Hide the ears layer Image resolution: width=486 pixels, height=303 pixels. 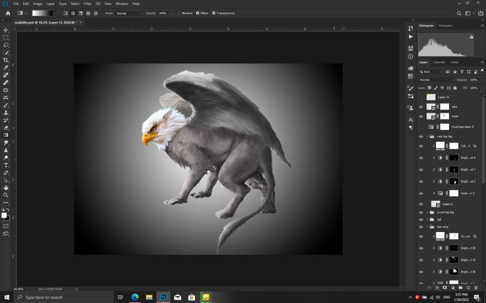[x=421, y=107]
